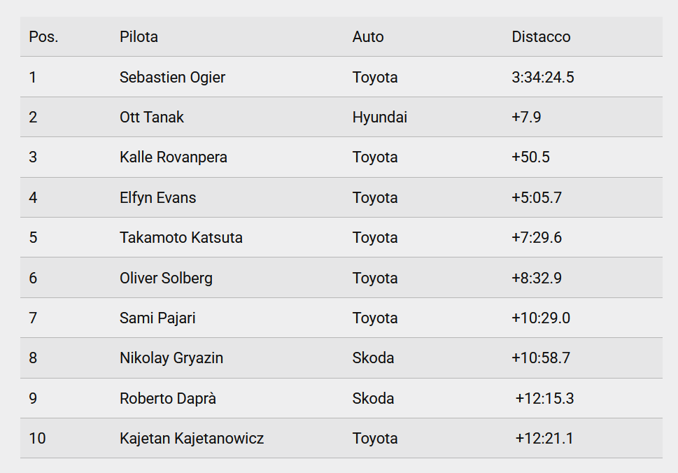Select Sami Pajari in standings
Image resolution: width=678 pixels, height=473 pixels.
[x=158, y=318]
